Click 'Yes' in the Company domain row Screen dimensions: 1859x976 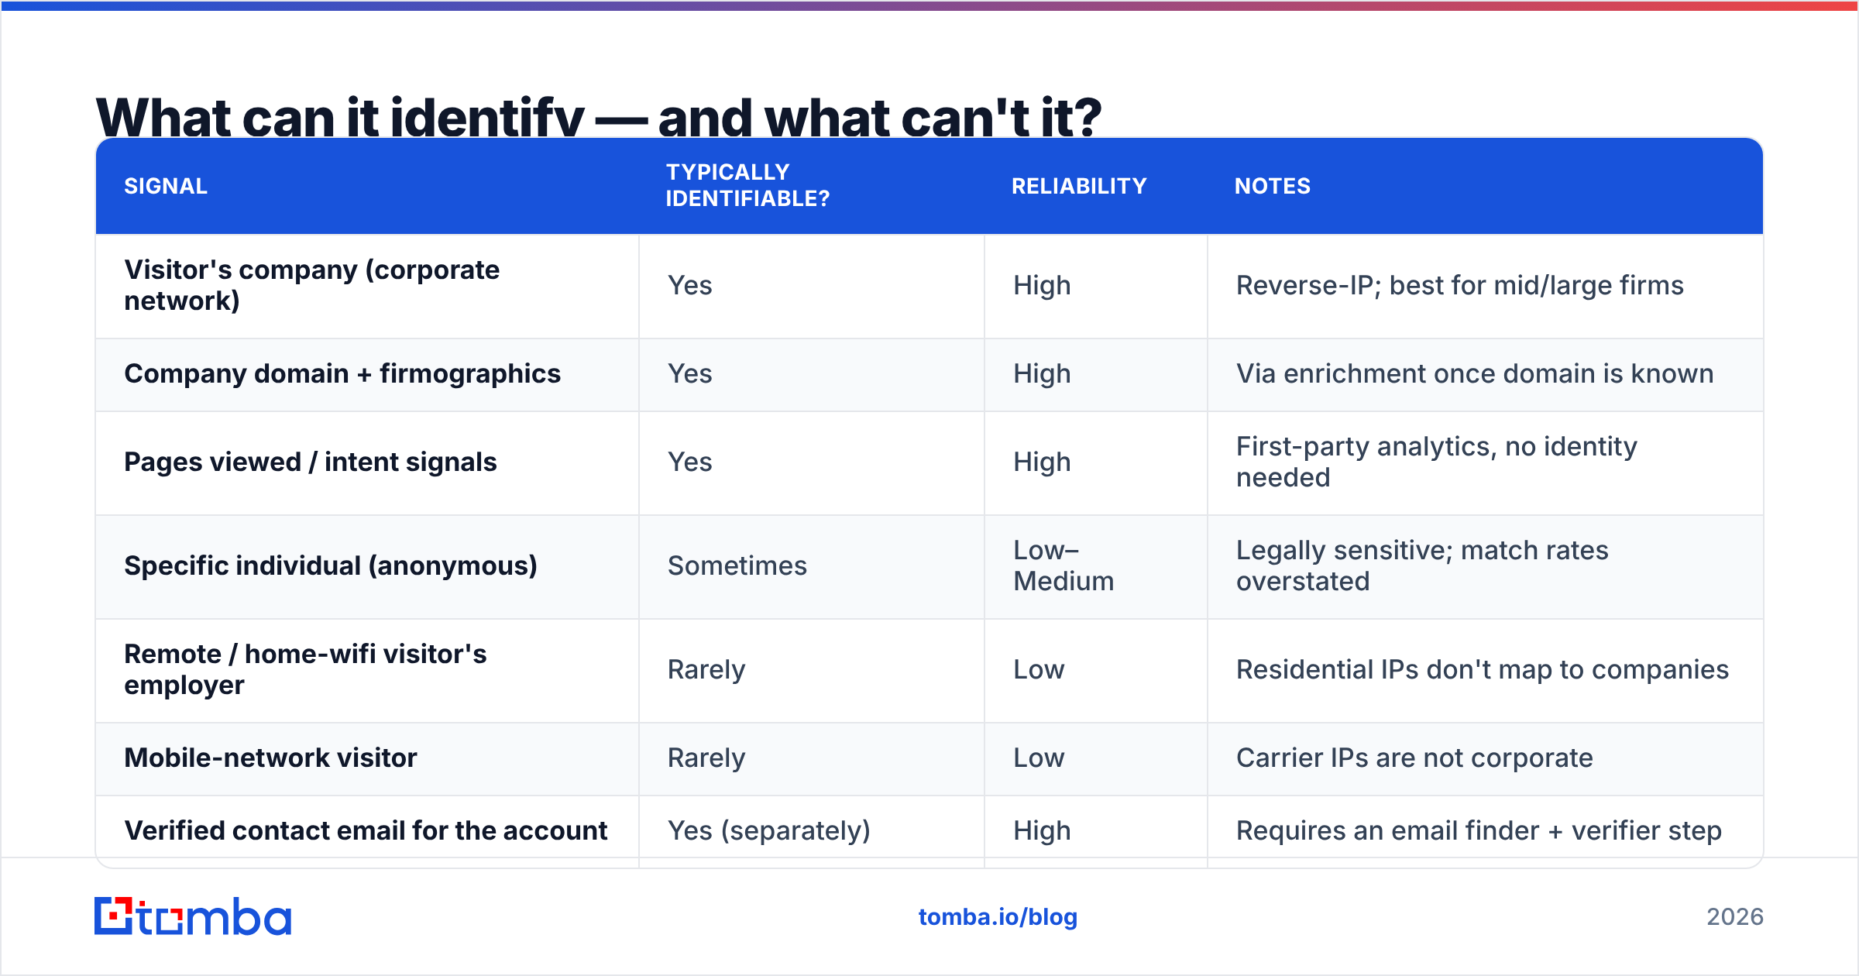tap(689, 374)
